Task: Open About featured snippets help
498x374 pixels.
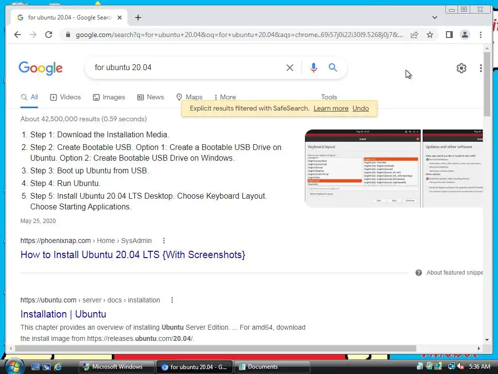Action: (449, 273)
